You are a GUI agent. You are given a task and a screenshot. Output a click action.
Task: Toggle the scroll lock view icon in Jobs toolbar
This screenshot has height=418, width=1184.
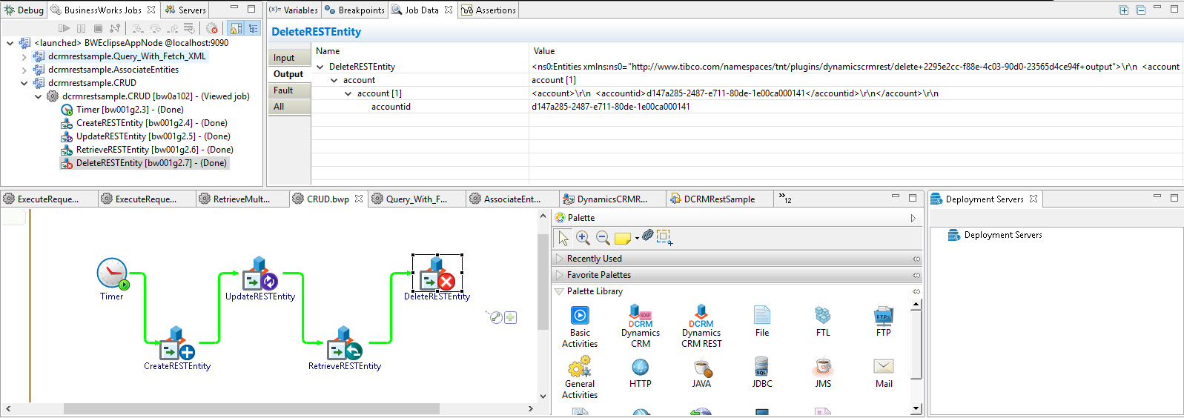[x=236, y=28]
